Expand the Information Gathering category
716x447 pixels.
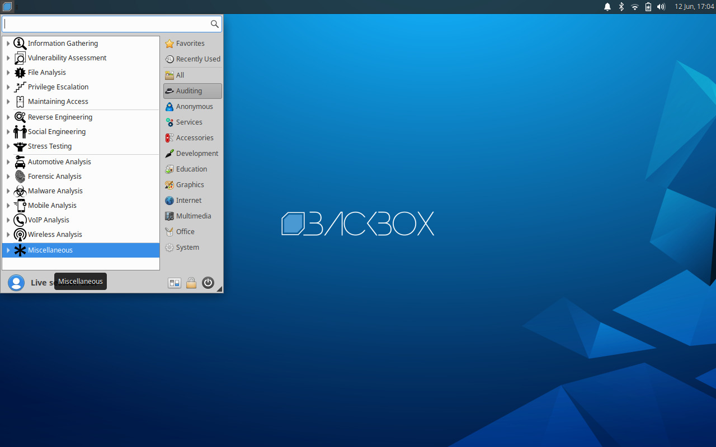(8, 43)
